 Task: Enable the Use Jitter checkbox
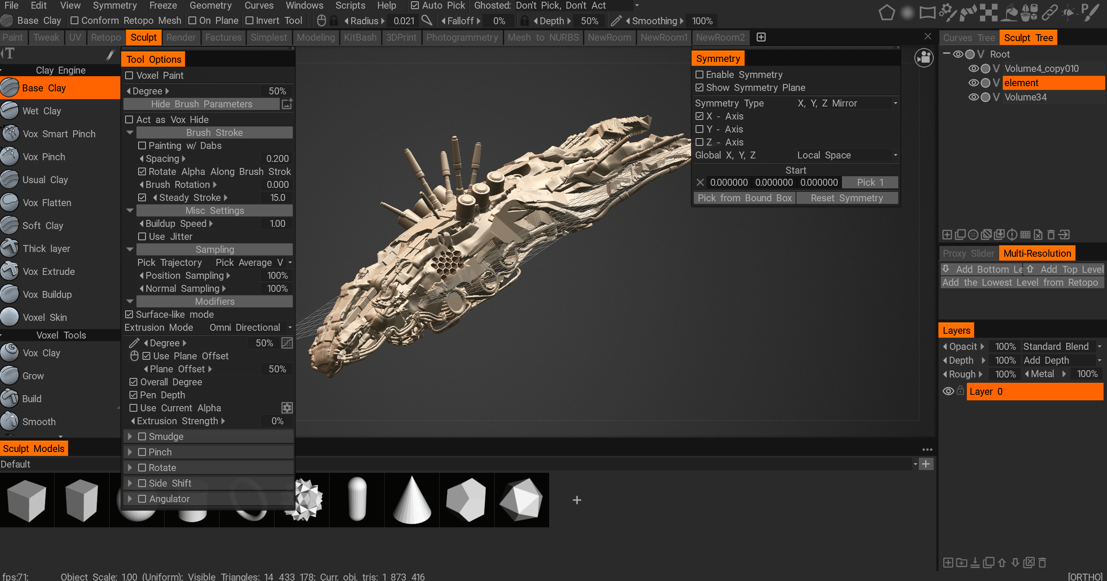[x=142, y=236]
